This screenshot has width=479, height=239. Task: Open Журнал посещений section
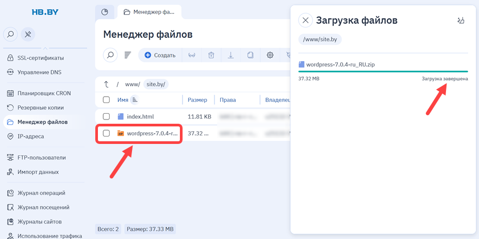(45, 207)
